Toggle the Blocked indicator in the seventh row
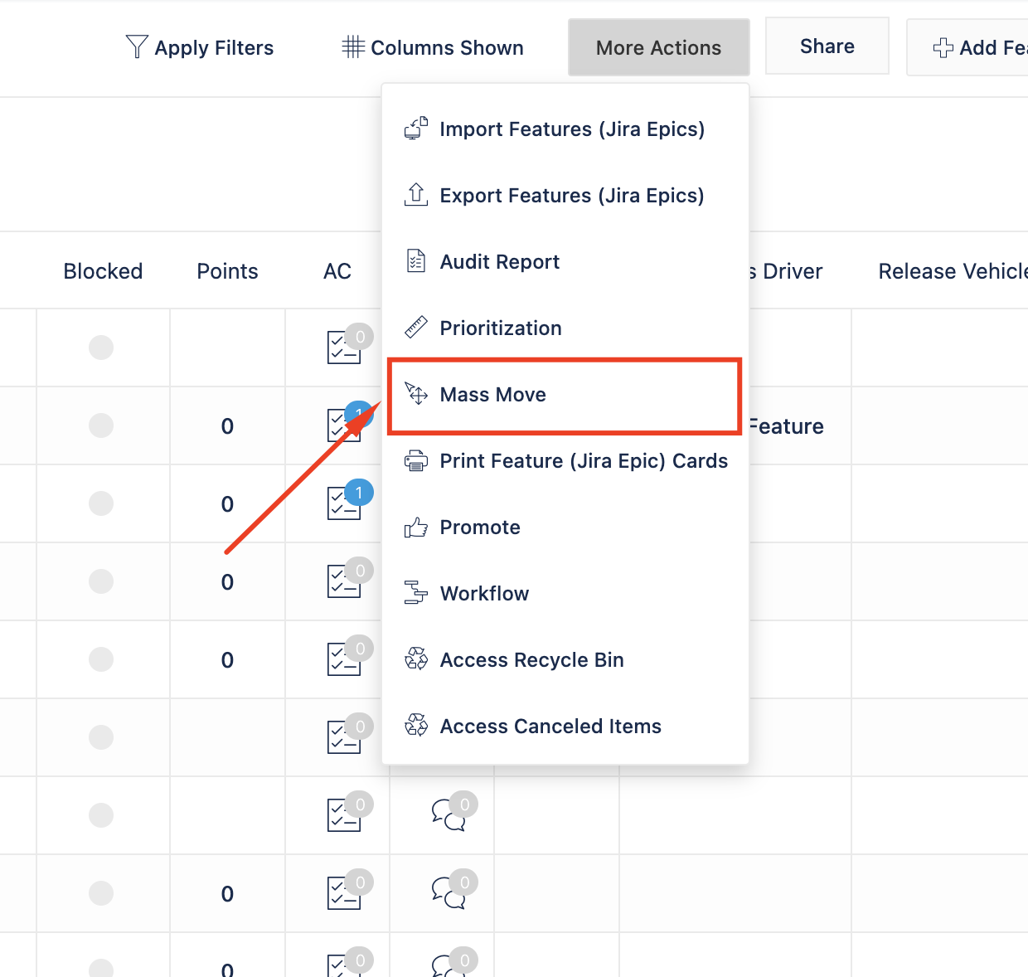1028x977 pixels. 101,815
